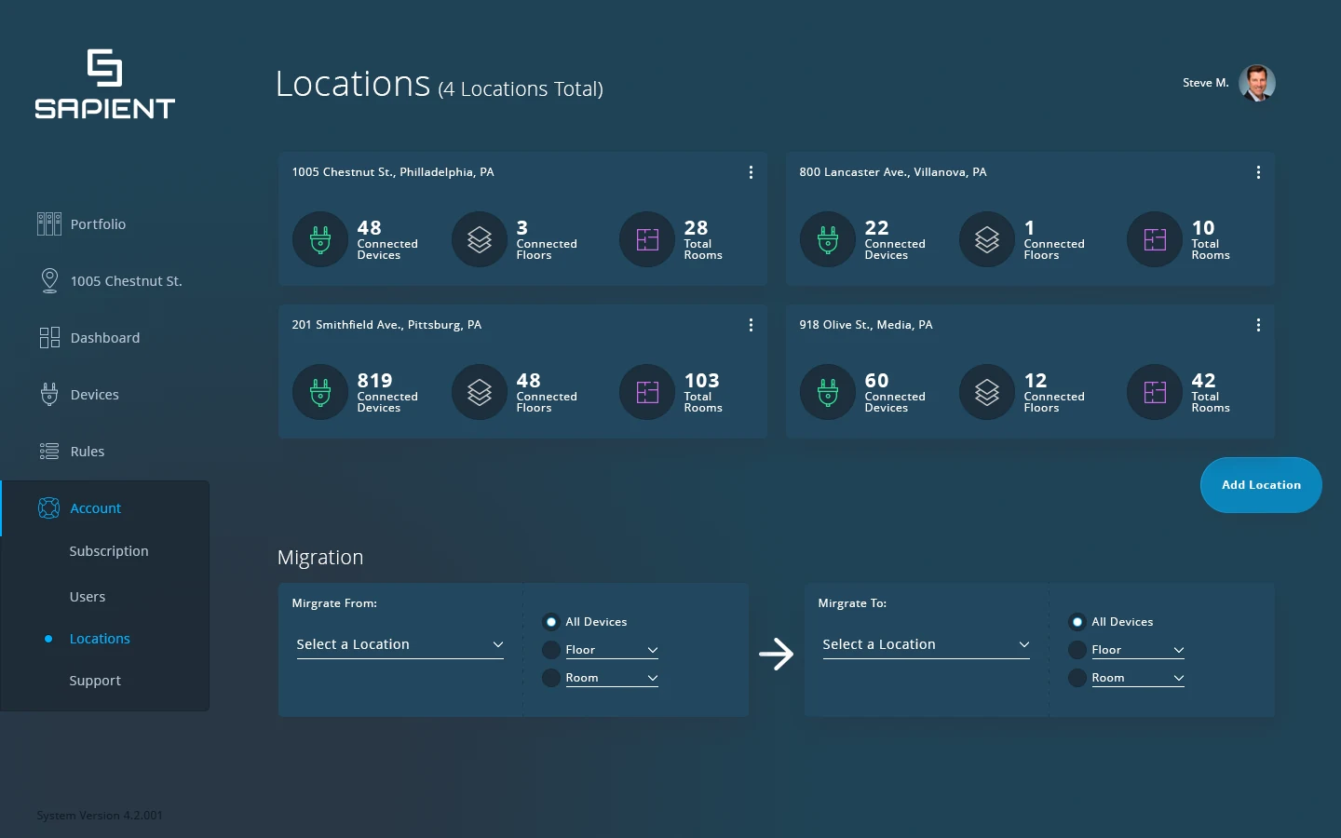Click the Add Location button
The height and width of the screenshot is (838, 1341).
click(x=1261, y=485)
